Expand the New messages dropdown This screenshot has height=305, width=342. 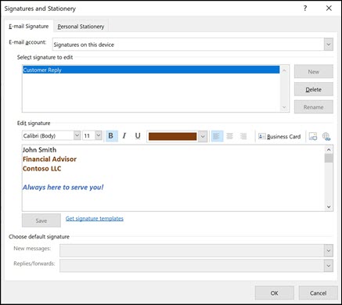coord(329,251)
